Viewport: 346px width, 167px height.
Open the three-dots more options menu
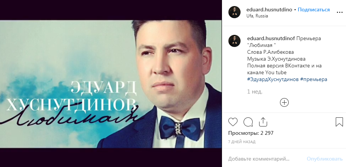pos(340,12)
